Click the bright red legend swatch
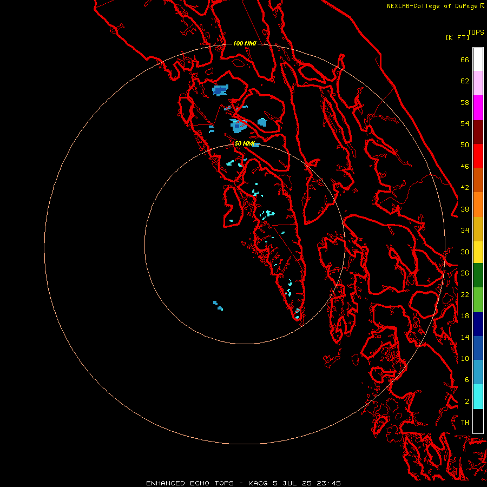The image size is (487, 487). click(x=478, y=156)
